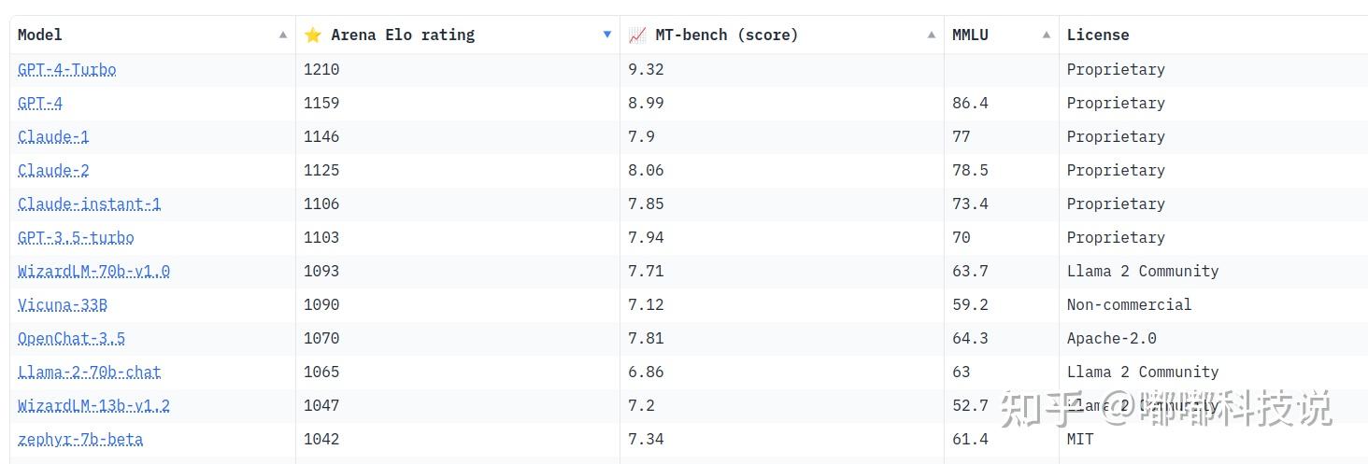Open the zephyr-7b-beta model link
The height and width of the screenshot is (464, 1368).
coord(80,440)
